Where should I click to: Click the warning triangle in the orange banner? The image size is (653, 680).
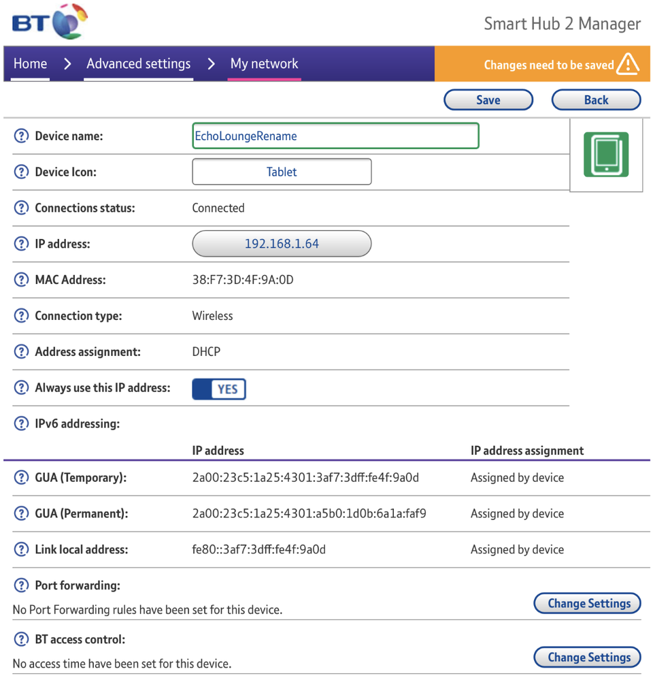629,63
